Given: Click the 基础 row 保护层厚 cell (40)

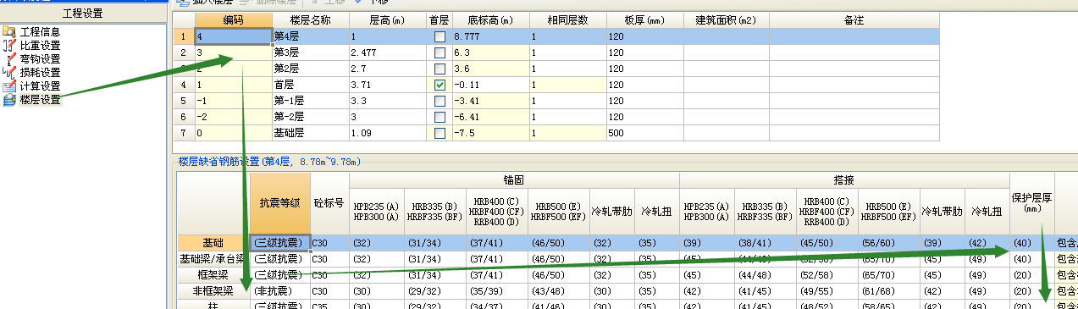Looking at the screenshot, I should pyautogui.click(x=1031, y=243).
